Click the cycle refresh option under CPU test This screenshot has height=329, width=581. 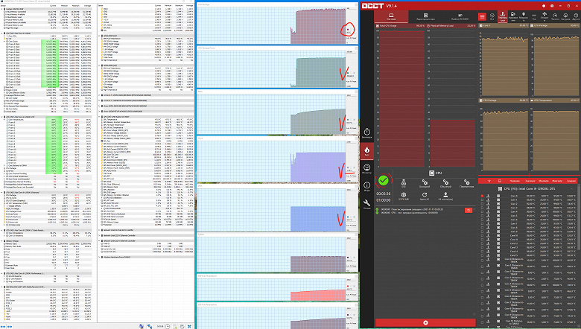point(425,197)
